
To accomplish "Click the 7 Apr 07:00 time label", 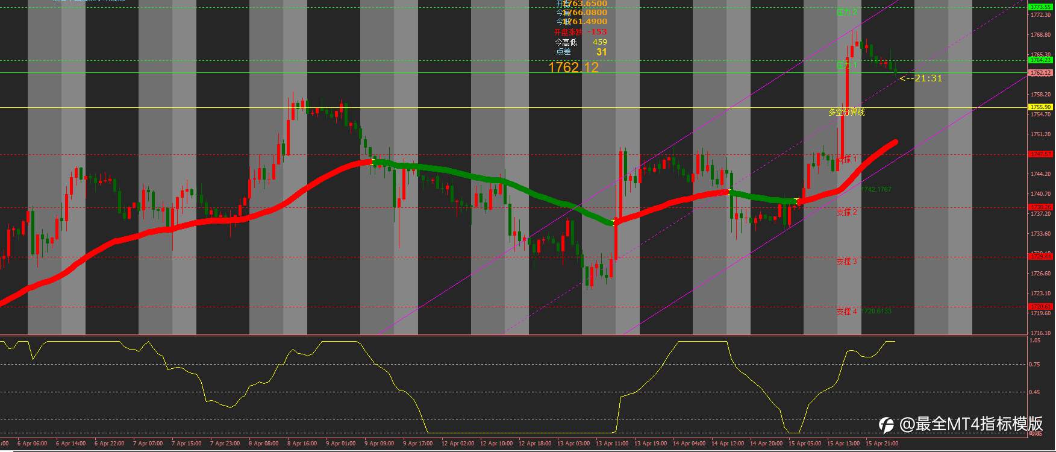I will 148,444.
